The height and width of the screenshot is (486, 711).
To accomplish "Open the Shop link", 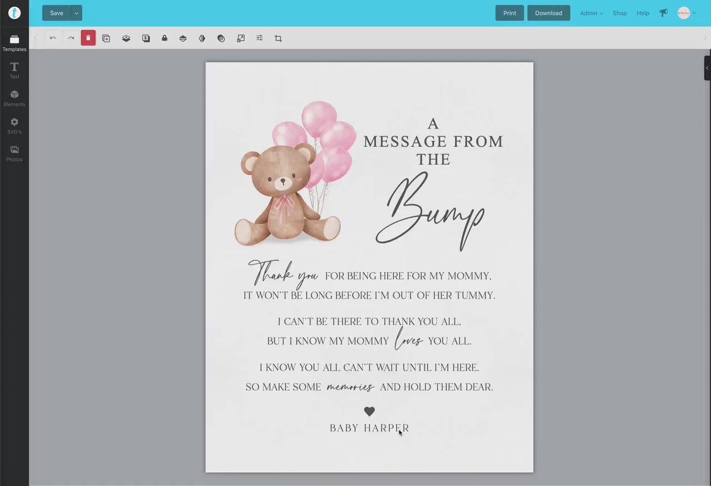I will (619, 13).
